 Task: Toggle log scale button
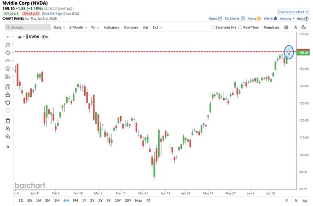click(x=305, y=200)
